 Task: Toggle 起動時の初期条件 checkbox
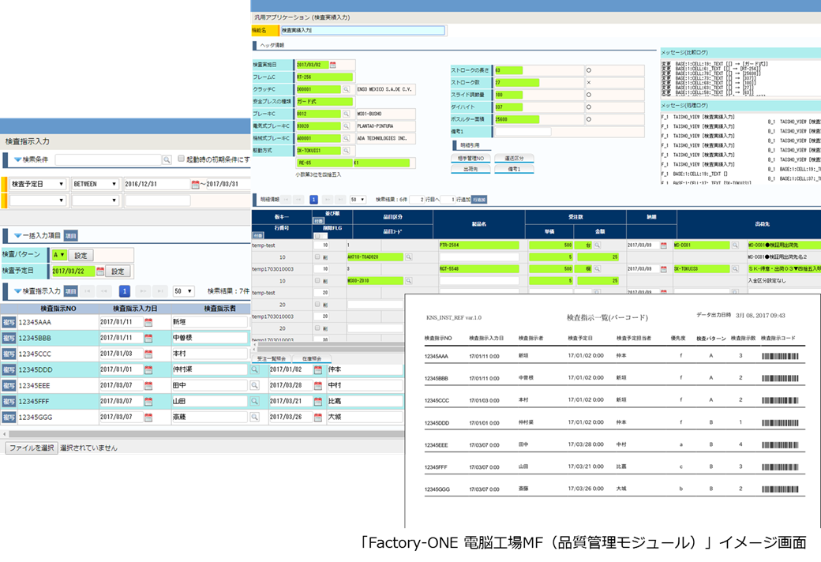[x=181, y=159]
